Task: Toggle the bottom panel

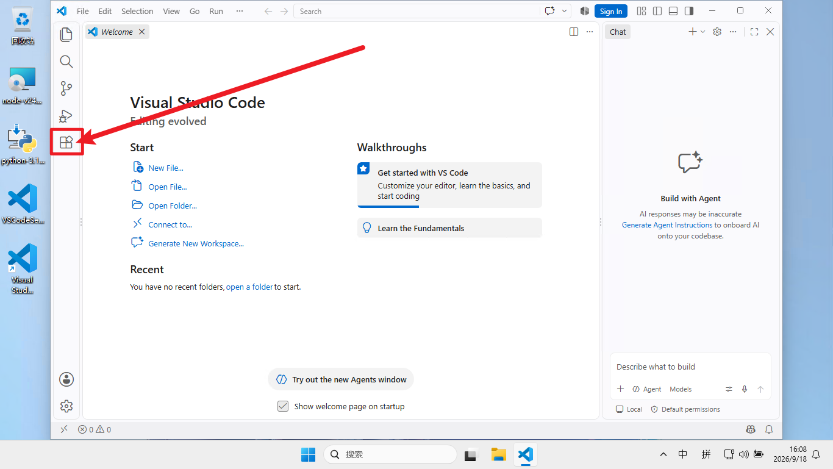Action: (673, 11)
